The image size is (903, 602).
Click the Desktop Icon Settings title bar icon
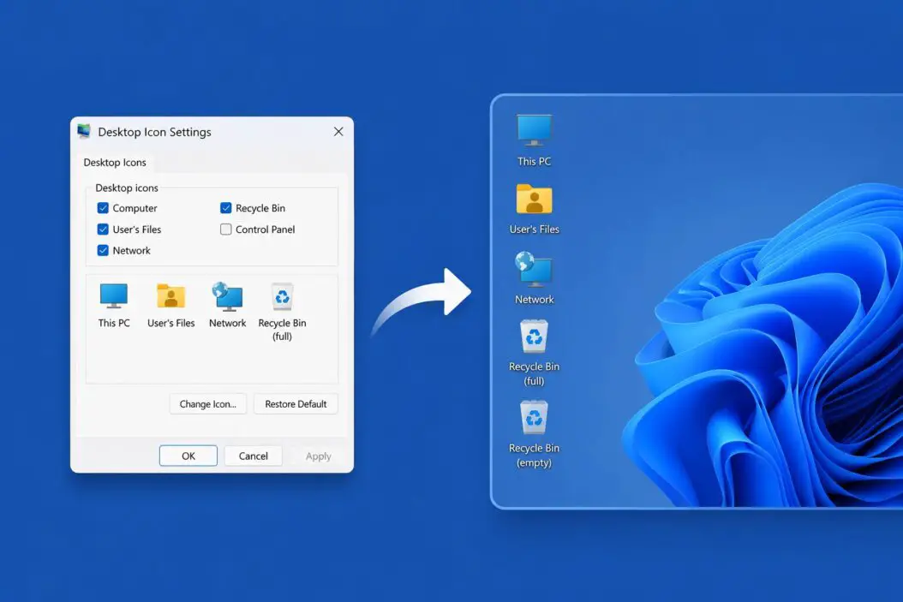coord(84,131)
